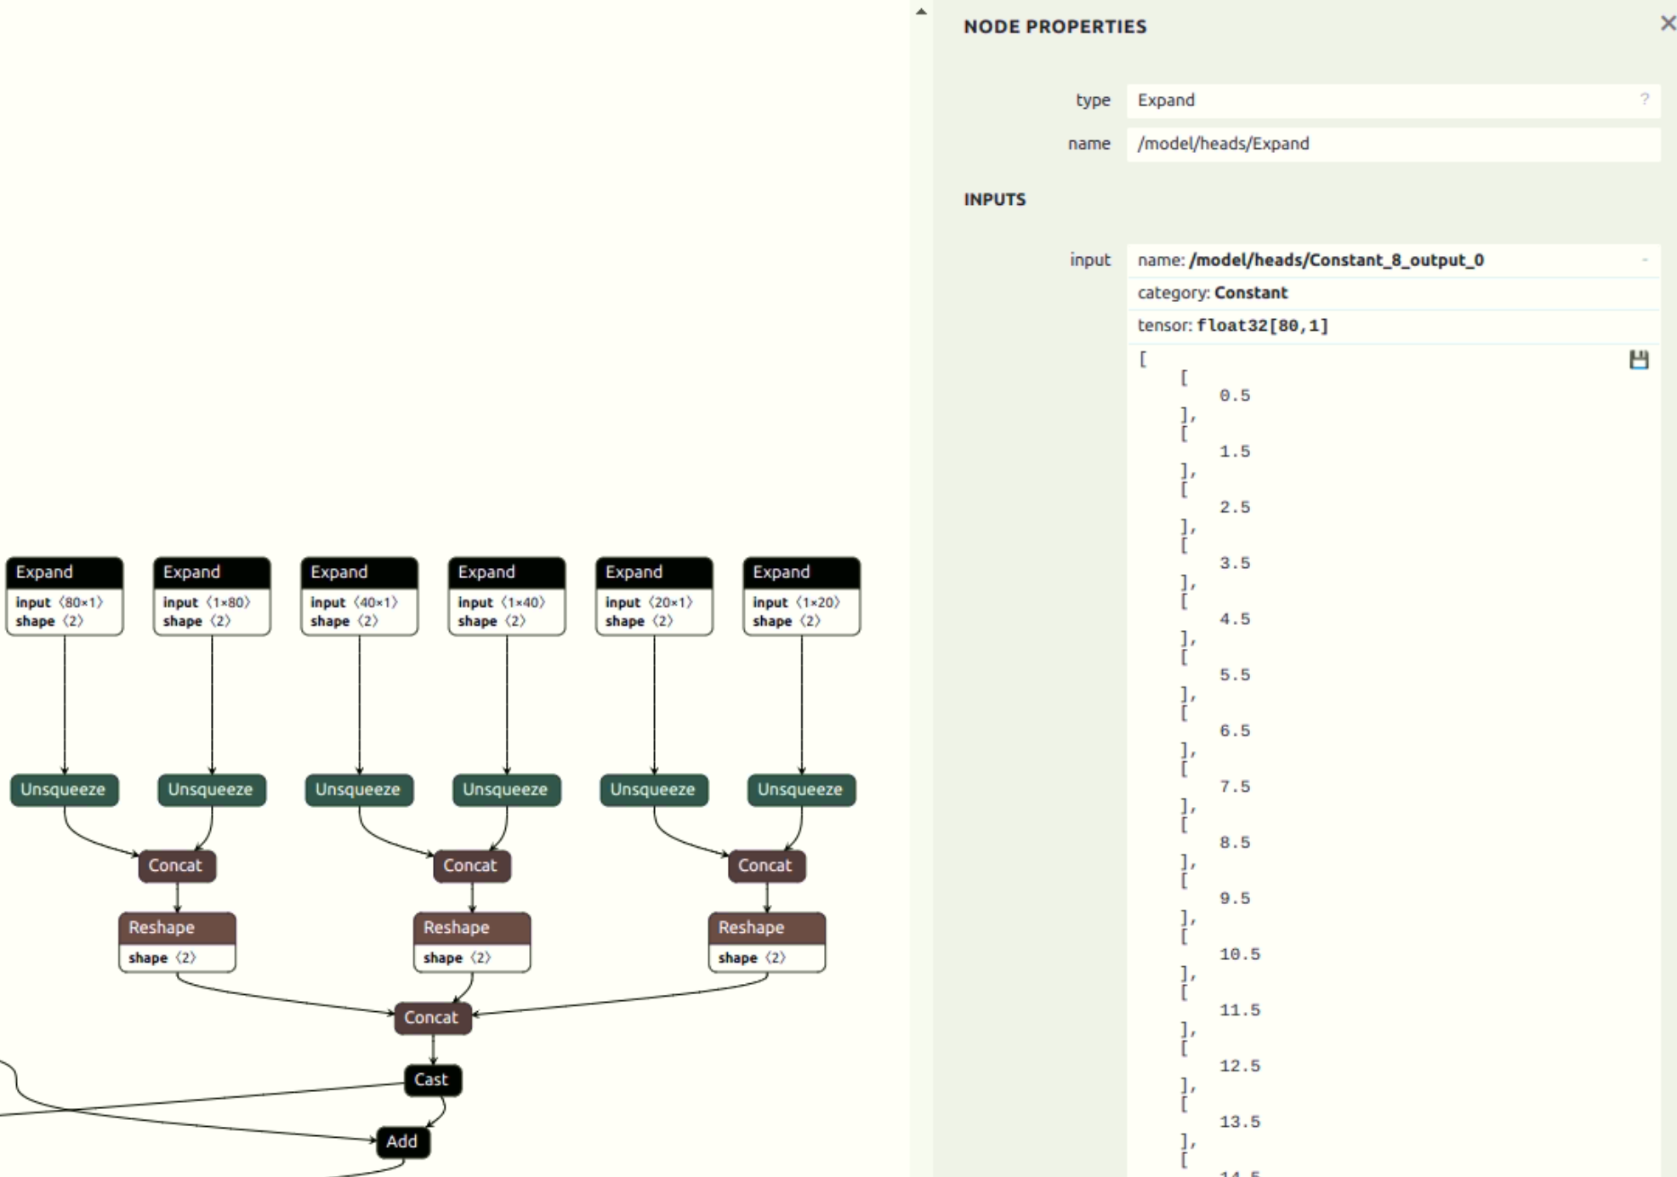Viewport: 1677px width, 1177px height.
Task: Select the leftmost Unsqueeze node
Action: pyautogui.click(x=65, y=789)
